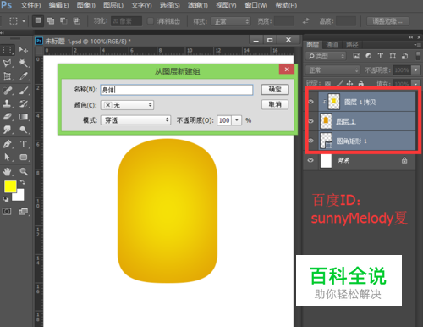Switch to the 通道 tab
Viewport: 423px width, 327px height.
point(332,45)
